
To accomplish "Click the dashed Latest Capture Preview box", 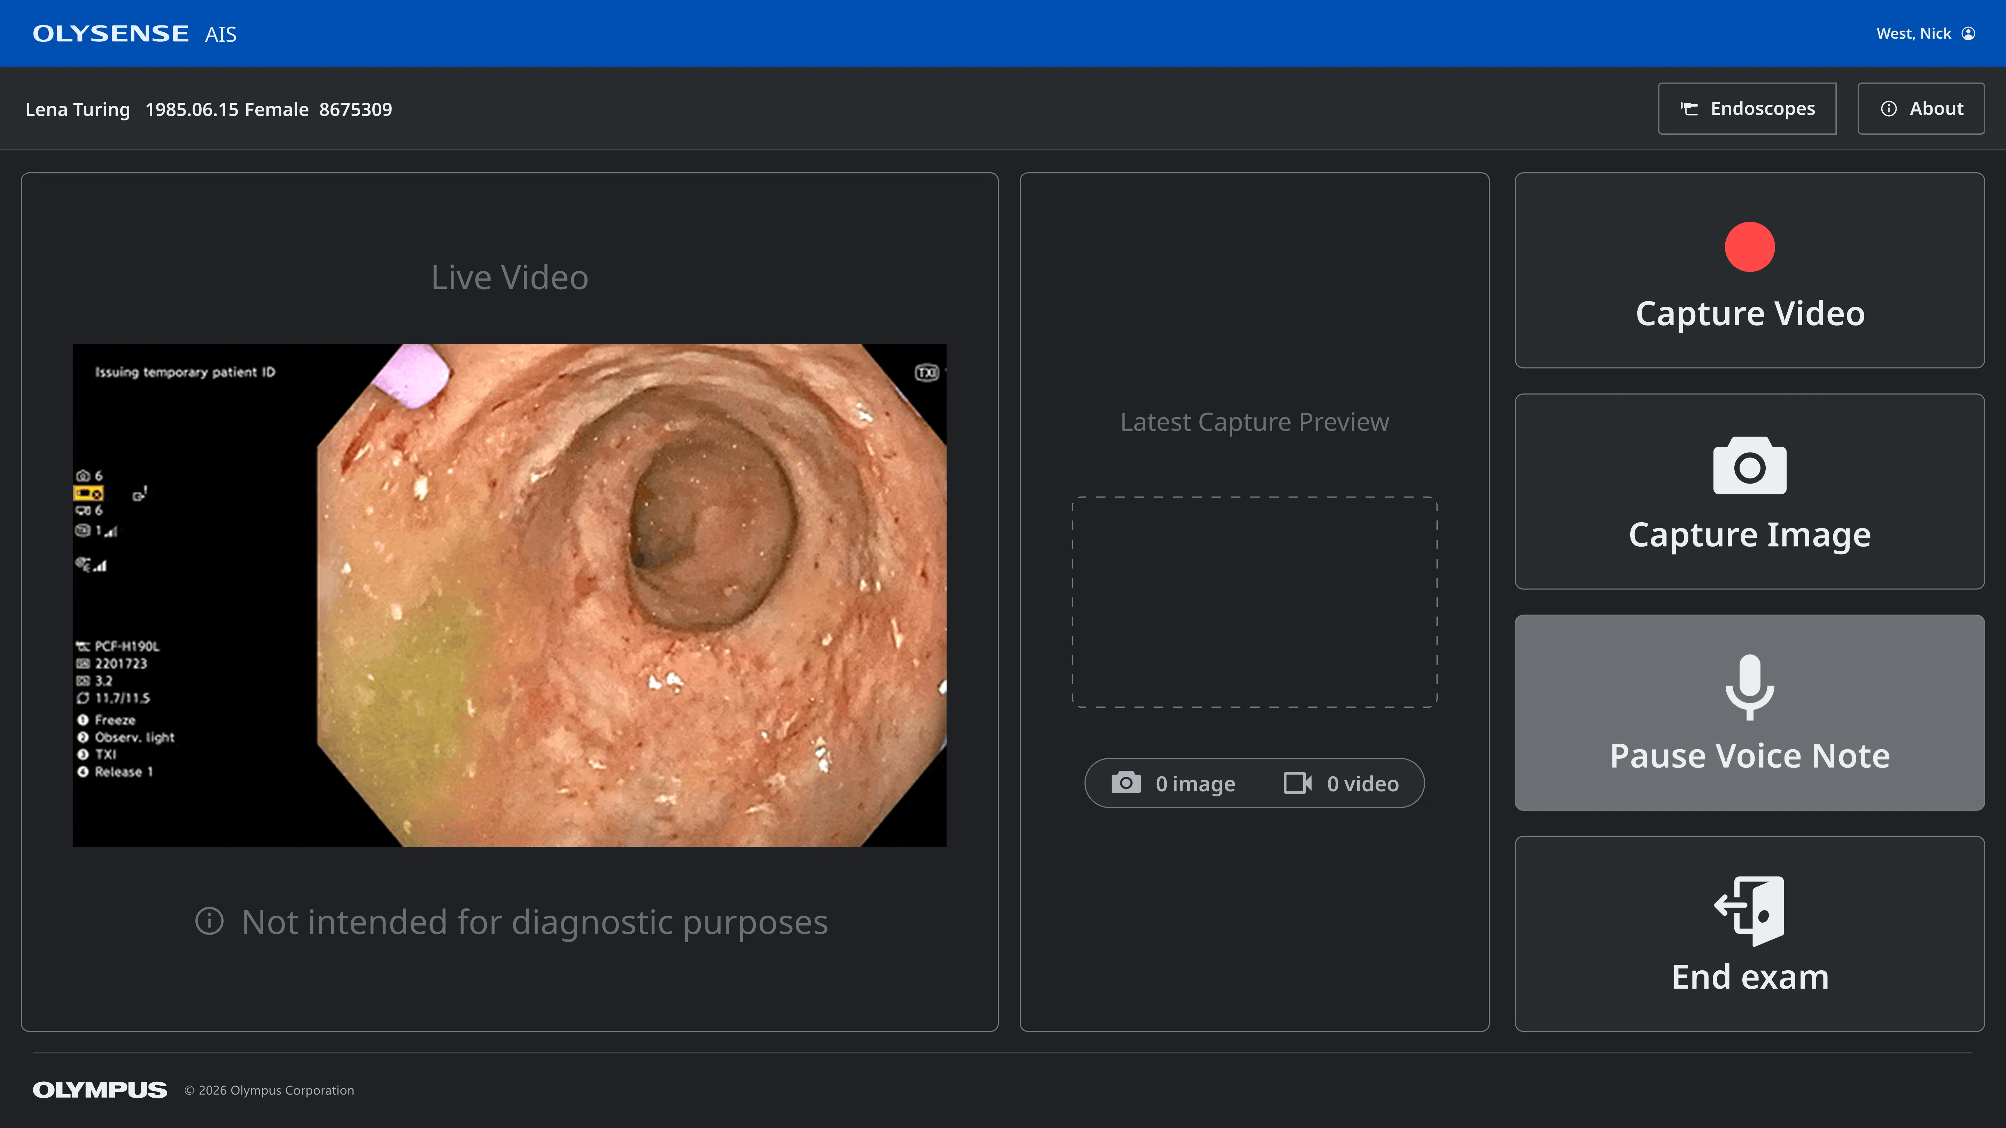I will coord(1254,602).
